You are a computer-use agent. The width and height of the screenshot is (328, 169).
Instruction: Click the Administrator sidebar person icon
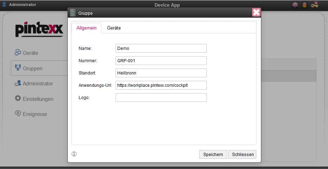tap(18, 83)
